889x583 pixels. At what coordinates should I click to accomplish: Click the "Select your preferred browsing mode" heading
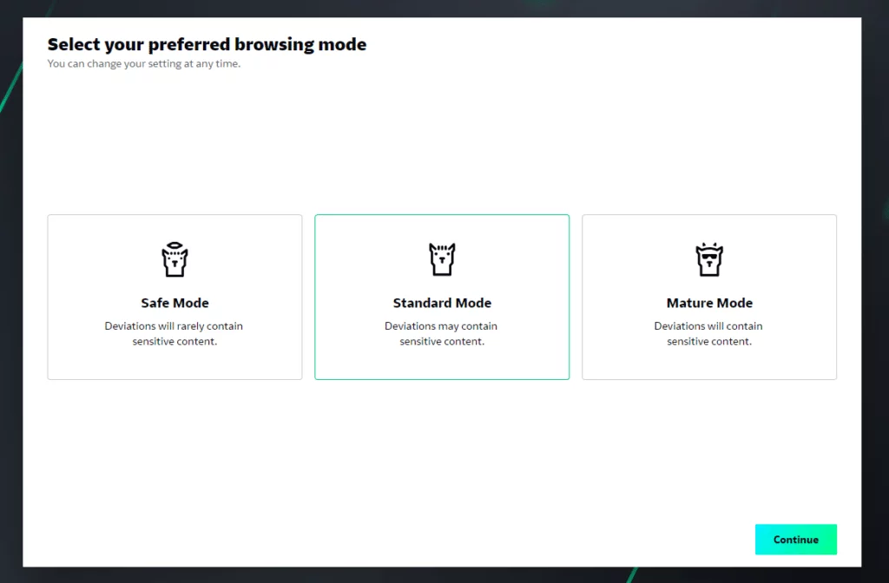(207, 44)
